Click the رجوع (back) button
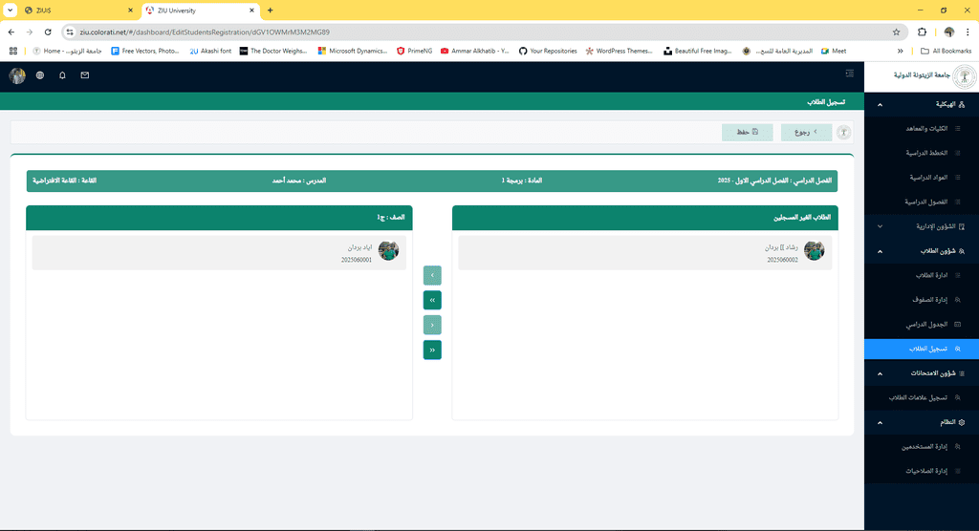Screen dimensions: 979x531 tap(806, 133)
